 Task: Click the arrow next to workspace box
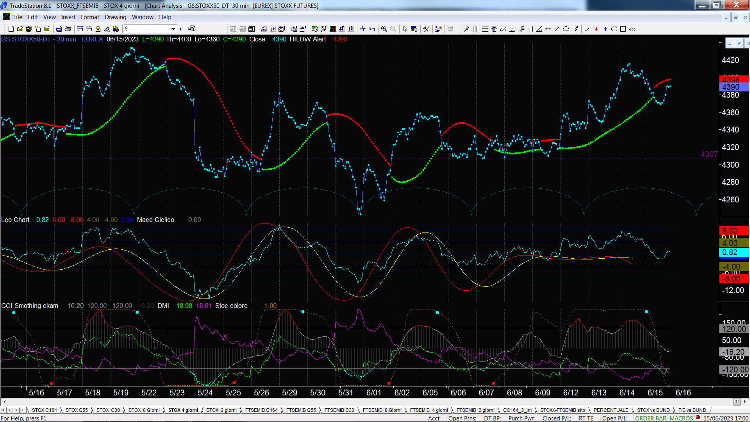pyautogui.click(x=180, y=29)
